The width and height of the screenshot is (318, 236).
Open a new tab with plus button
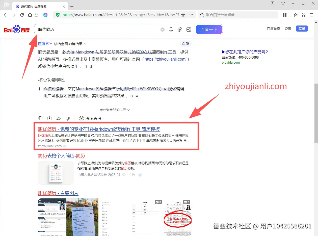click(x=72, y=6)
